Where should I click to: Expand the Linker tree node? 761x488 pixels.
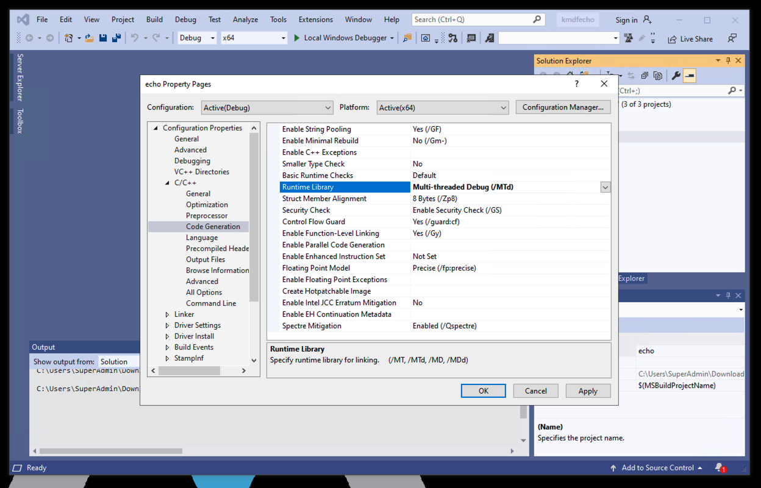tap(168, 314)
